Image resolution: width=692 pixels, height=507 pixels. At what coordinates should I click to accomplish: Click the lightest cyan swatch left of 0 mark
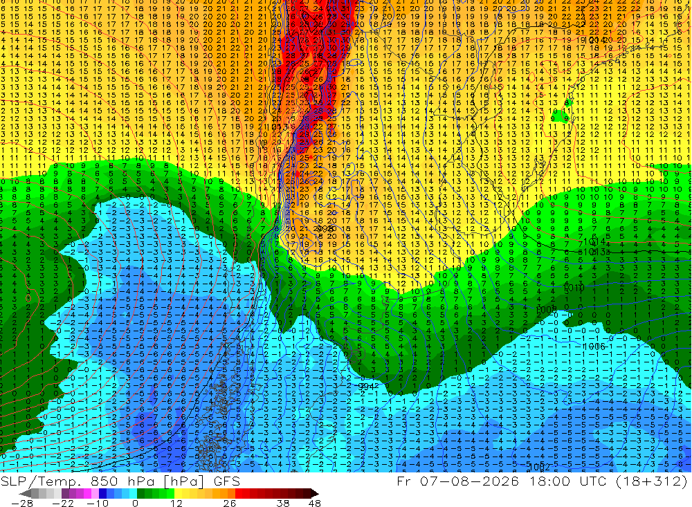(x=133, y=493)
